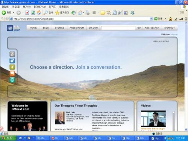Open the File menu in menu bar

(x=6, y=7)
